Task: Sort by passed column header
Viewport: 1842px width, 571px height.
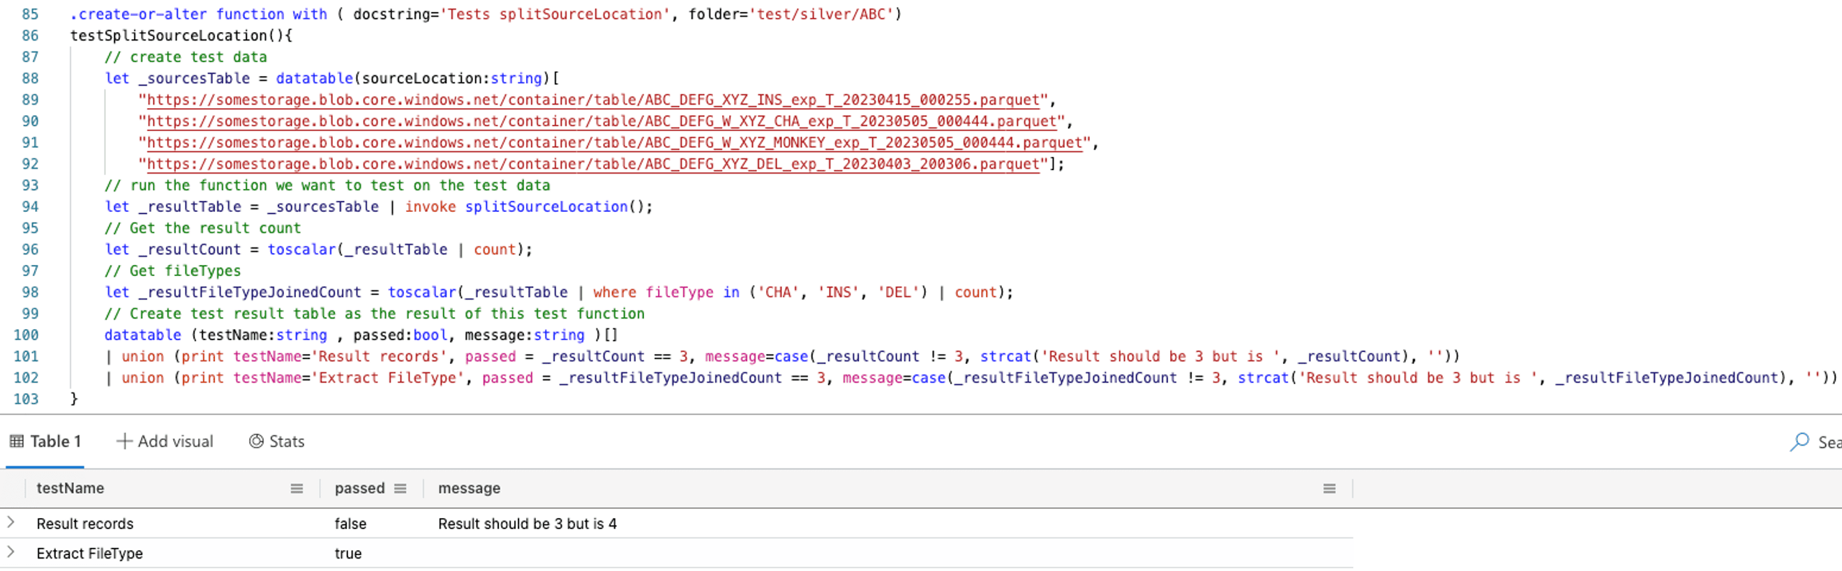Action: [359, 488]
